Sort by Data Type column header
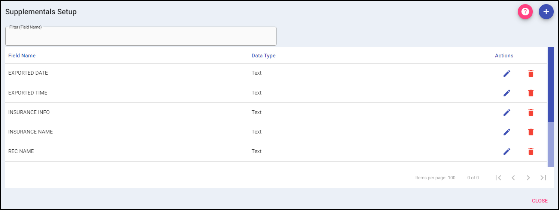The height and width of the screenshot is (210, 559). [263, 55]
